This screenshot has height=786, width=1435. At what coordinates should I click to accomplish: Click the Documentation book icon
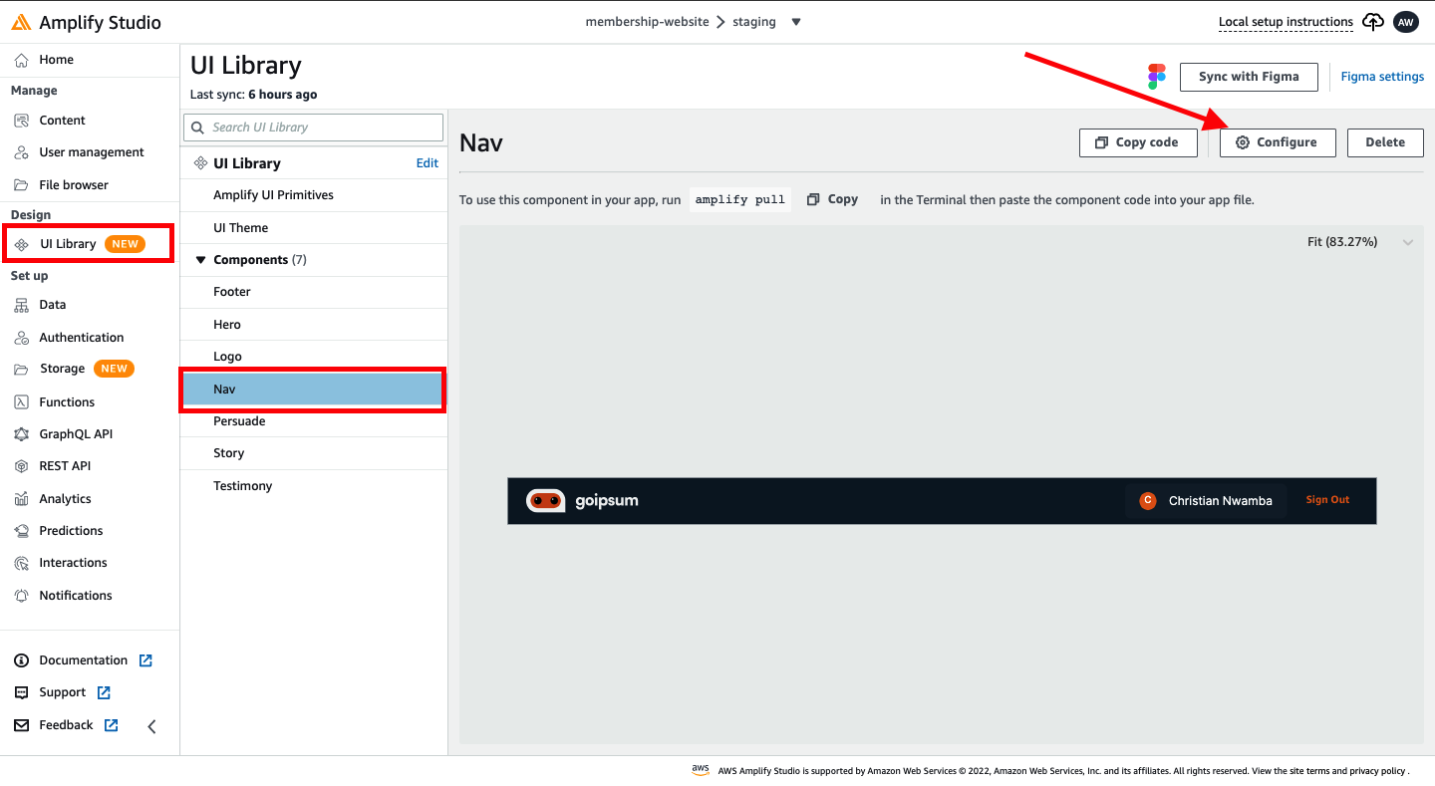coord(21,660)
